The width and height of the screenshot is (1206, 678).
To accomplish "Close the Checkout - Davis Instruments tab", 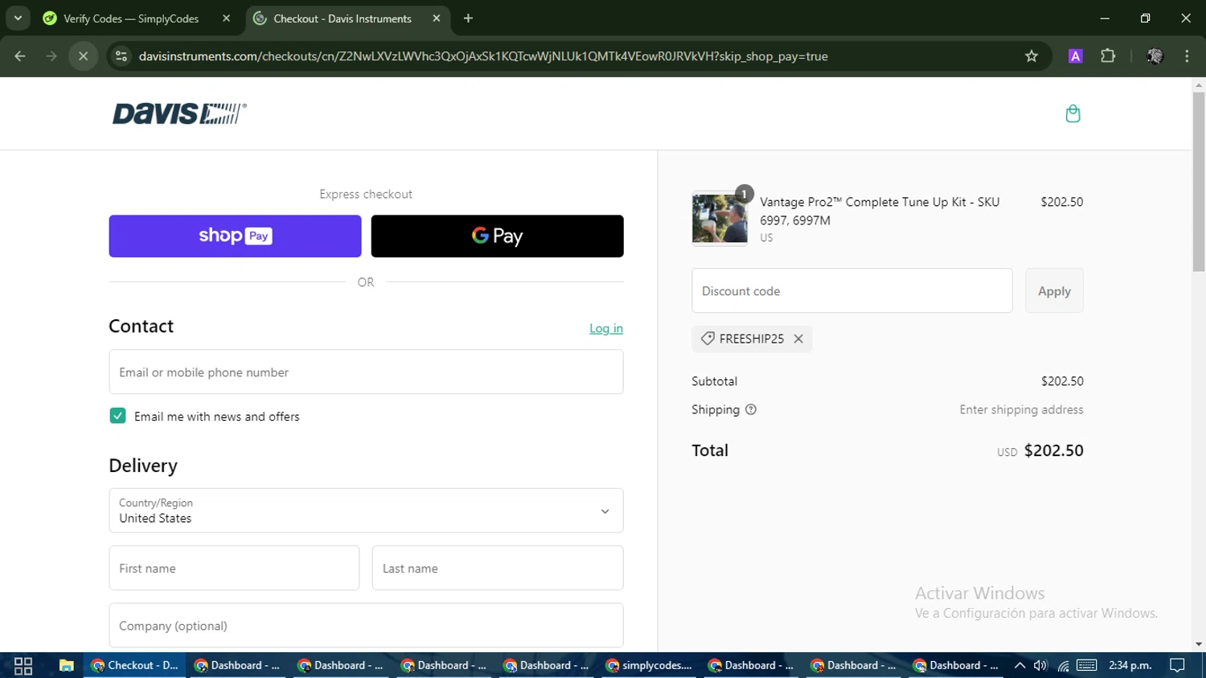I will click(x=437, y=18).
